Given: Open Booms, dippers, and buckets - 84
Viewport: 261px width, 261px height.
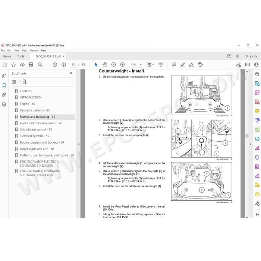Looking at the screenshot, I should pyautogui.click(x=42, y=142).
